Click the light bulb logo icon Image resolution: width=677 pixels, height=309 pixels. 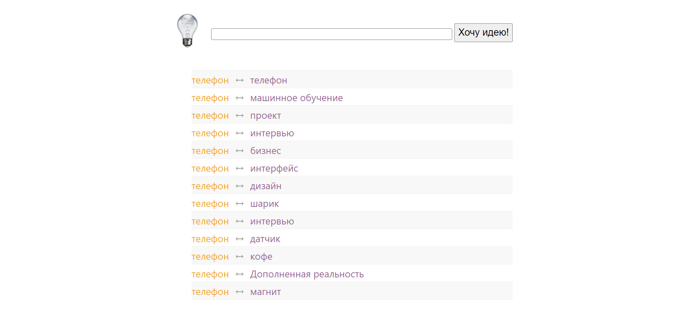point(187,31)
